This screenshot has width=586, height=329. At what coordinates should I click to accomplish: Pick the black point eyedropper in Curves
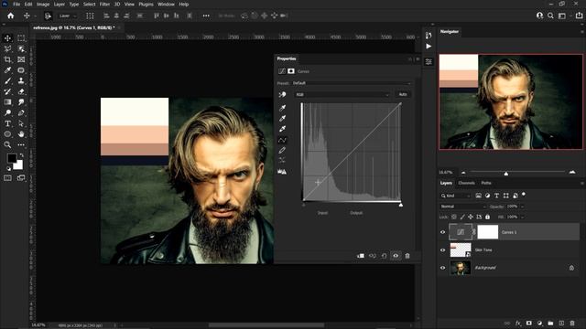tap(282, 108)
